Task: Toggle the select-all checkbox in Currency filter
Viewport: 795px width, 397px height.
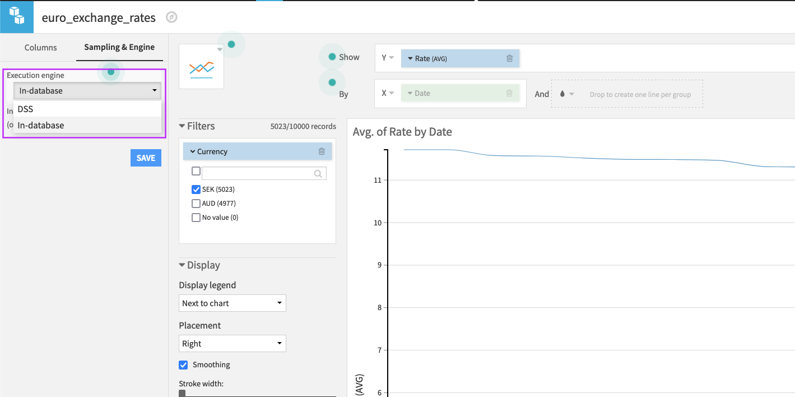Action: coord(196,171)
